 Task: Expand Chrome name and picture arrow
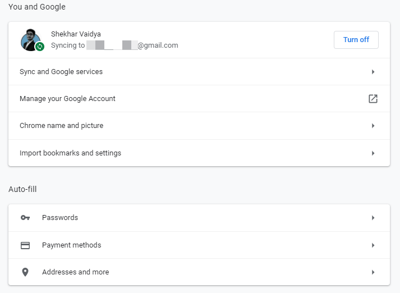[373, 126]
